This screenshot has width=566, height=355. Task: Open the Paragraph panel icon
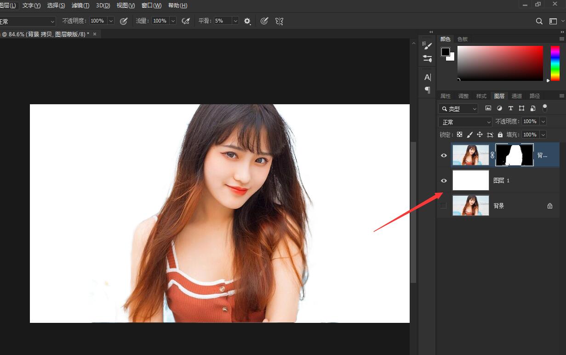coord(427,90)
